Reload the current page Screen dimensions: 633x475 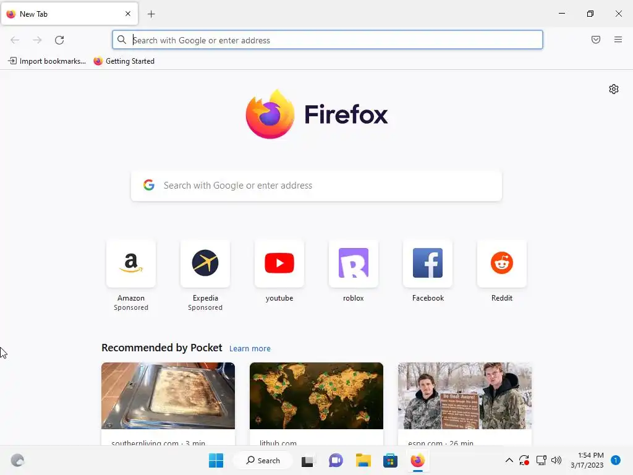tap(59, 40)
